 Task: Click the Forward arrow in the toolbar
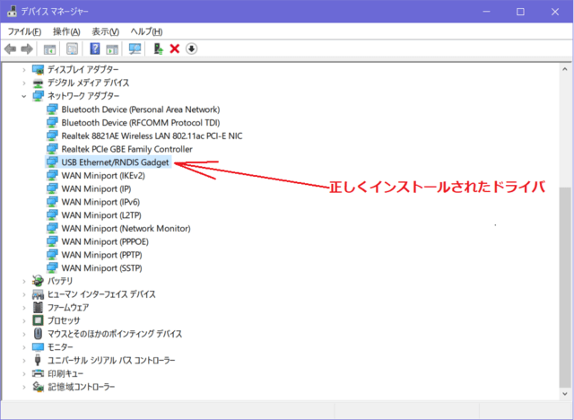tap(27, 48)
